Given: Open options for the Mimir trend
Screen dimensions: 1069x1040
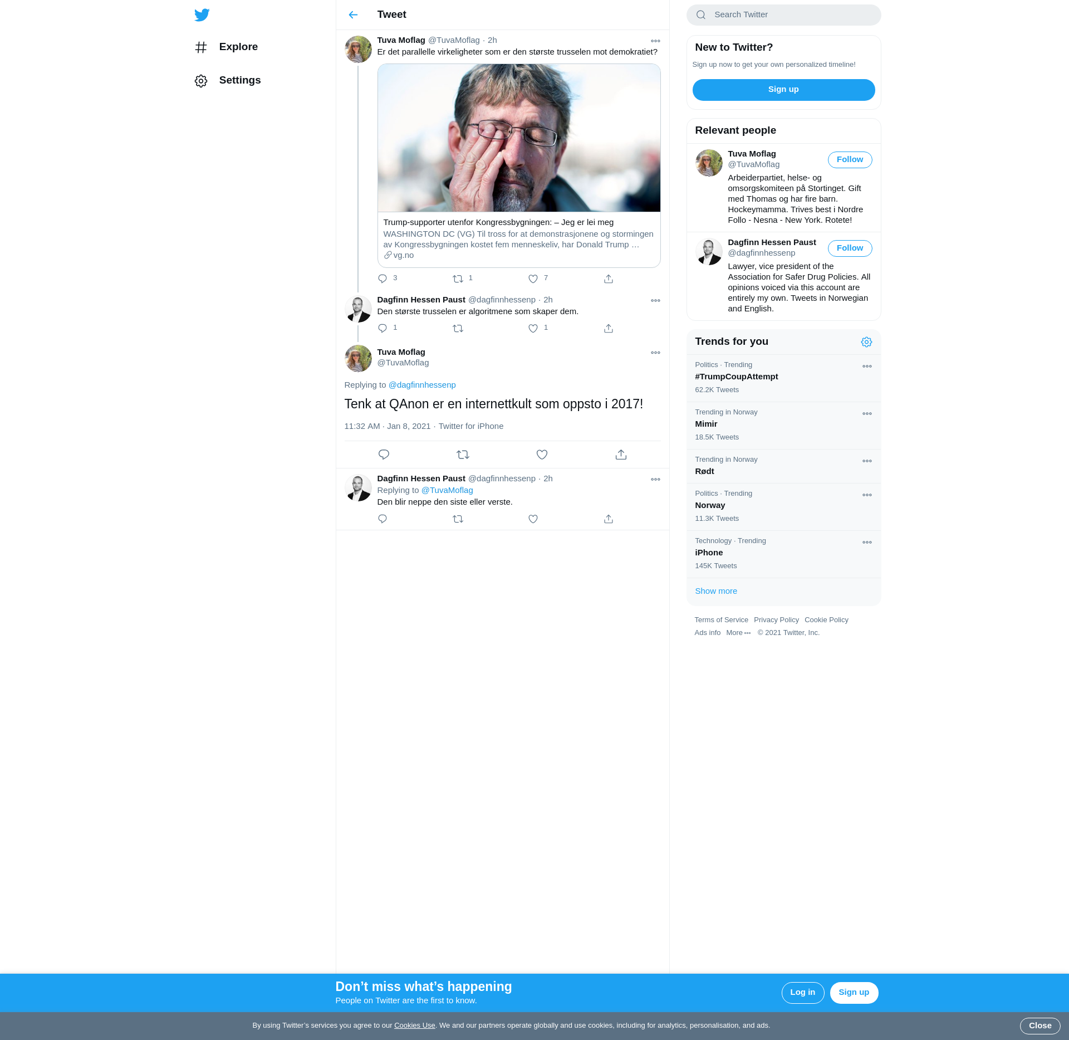Looking at the screenshot, I should click(867, 414).
